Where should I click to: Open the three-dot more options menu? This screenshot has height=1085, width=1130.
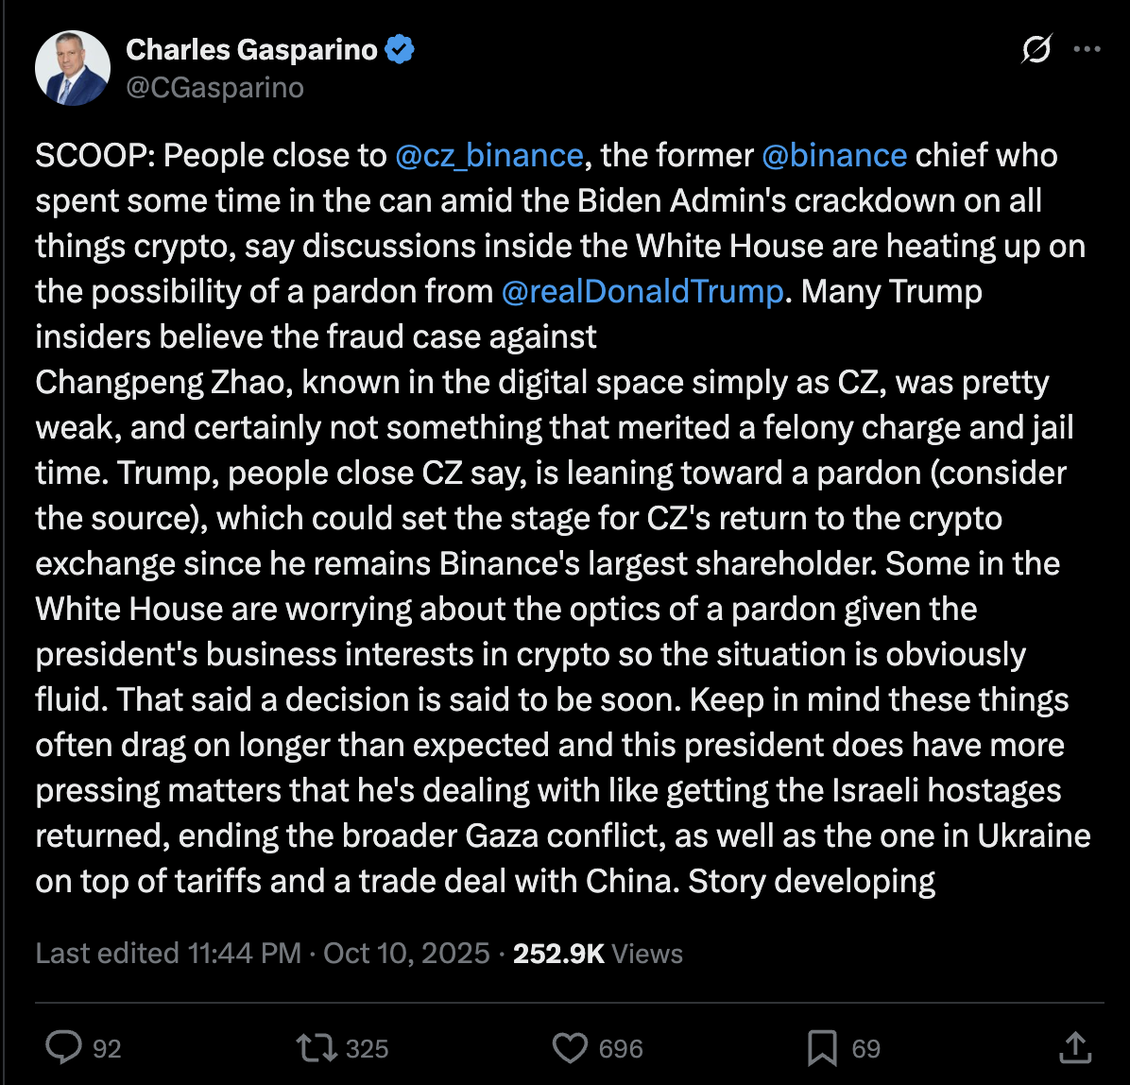point(1087,51)
